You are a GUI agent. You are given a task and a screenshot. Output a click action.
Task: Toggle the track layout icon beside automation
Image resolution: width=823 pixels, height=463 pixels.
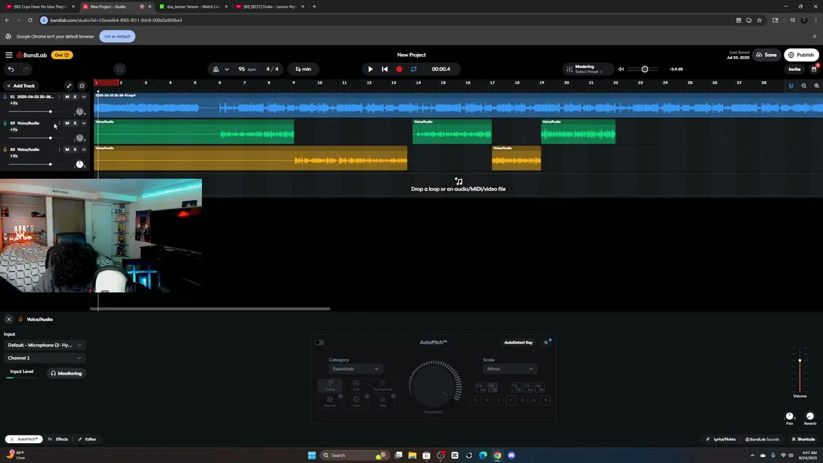(x=82, y=86)
